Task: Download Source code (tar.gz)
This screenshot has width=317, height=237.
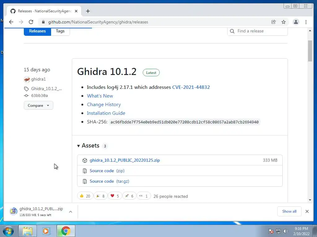Action: point(109,181)
